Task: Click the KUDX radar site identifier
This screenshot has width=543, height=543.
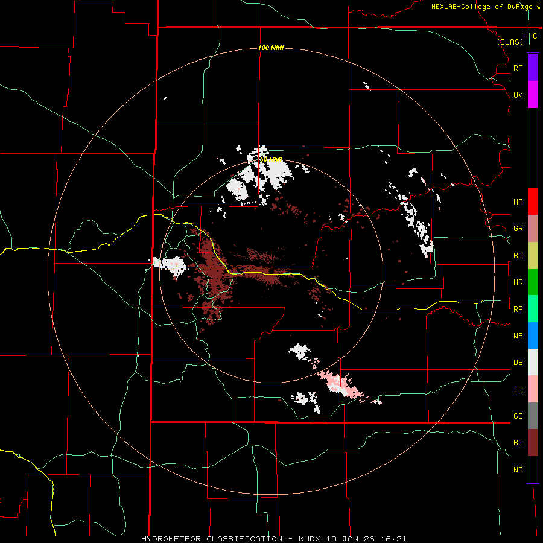Action: [310, 539]
